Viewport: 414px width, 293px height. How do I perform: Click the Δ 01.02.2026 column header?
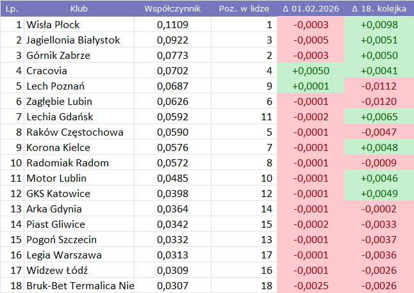(x=310, y=9)
